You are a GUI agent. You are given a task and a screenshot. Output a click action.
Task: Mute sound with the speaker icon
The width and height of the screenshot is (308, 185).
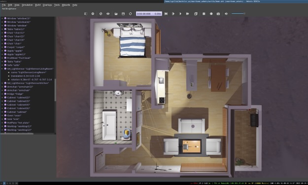[226, 14]
